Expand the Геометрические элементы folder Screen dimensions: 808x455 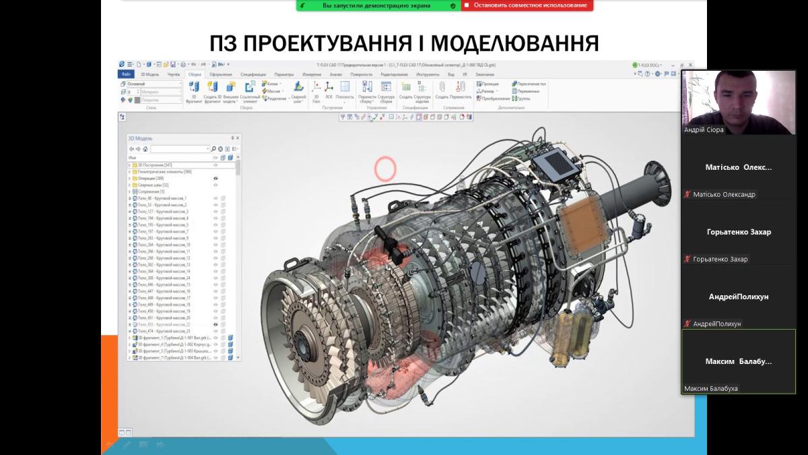coord(129,172)
